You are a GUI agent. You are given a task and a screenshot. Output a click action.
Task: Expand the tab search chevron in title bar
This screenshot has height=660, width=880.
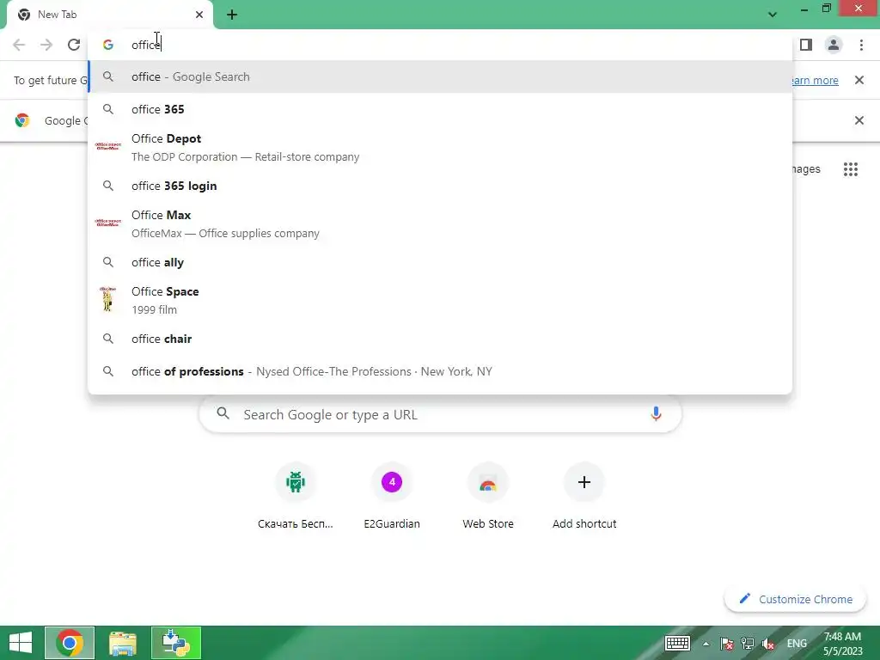tap(773, 15)
